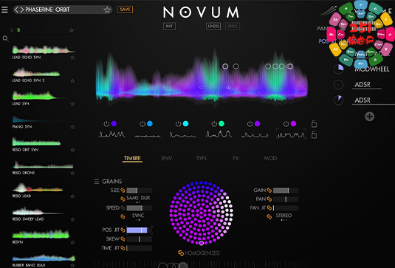Favorite the Lead Echo Syn preset

pyautogui.click(x=72, y=58)
